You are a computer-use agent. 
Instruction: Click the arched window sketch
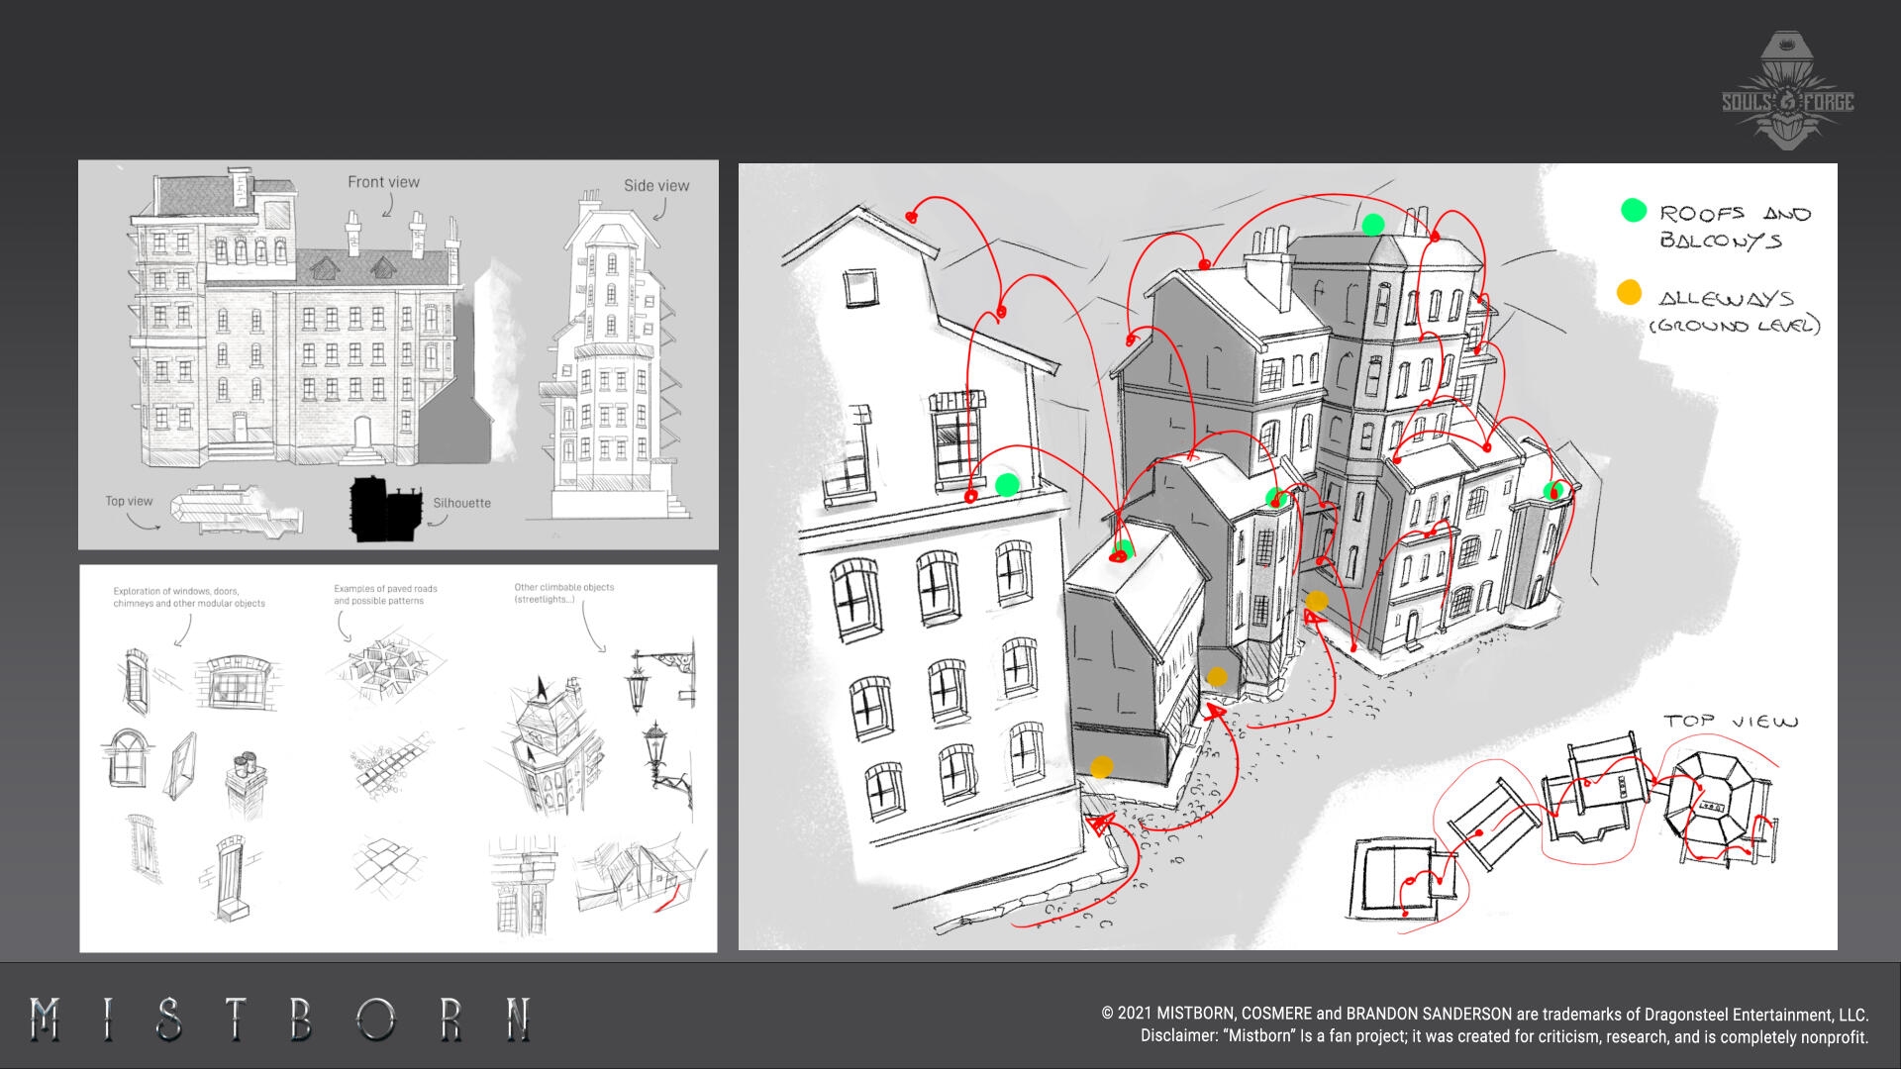(x=127, y=758)
